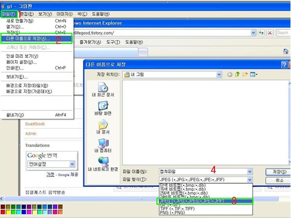Click Internet Explorer home icon
The image size is (291, 218).
click(x=286, y=51)
